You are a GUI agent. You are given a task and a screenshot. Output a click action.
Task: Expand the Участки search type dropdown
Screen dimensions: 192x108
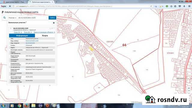point(12,18)
